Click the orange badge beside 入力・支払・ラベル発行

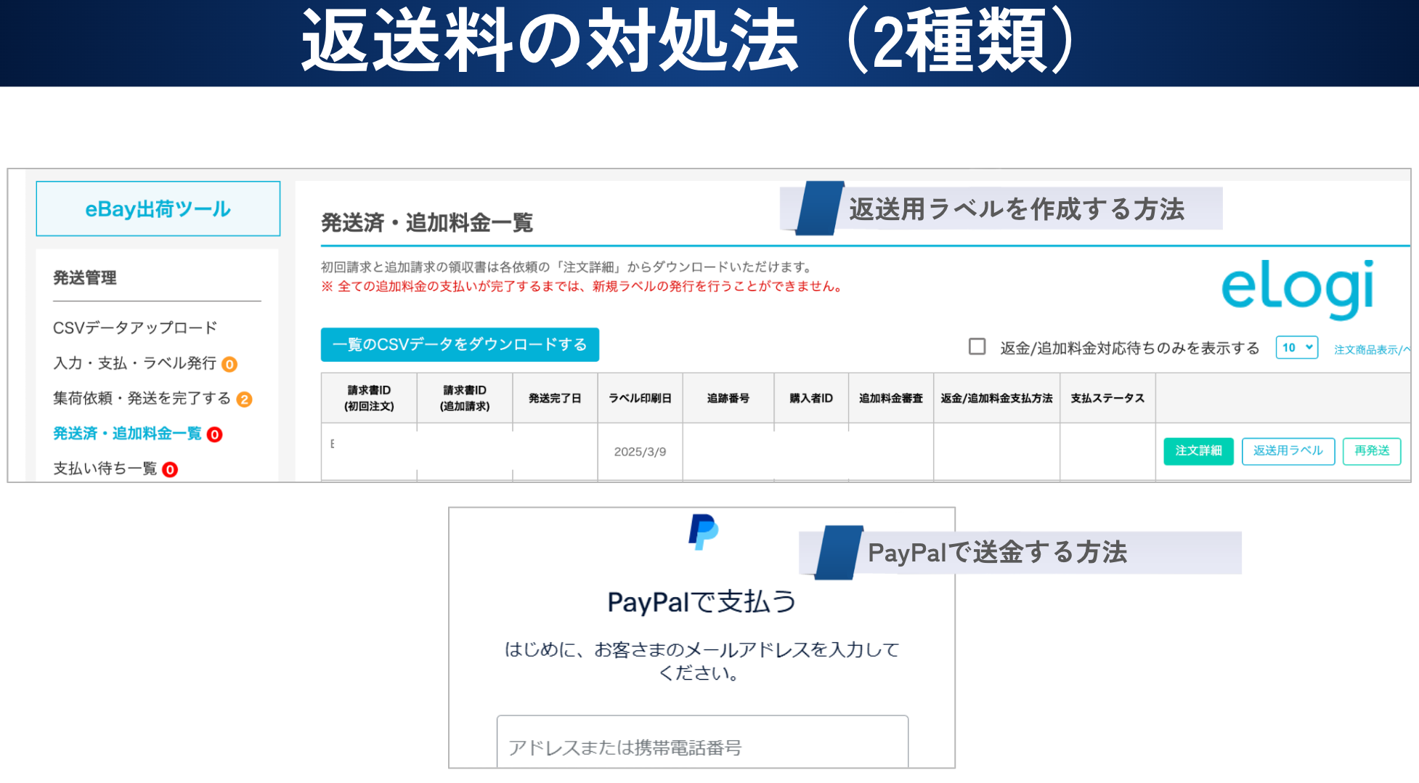(229, 365)
